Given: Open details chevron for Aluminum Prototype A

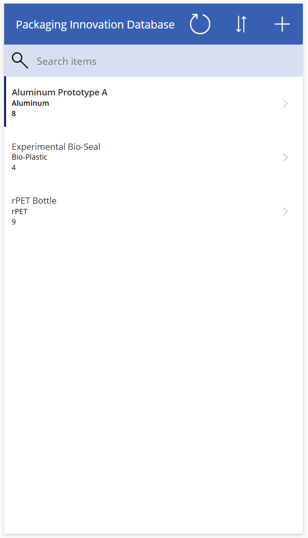Looking at the screenshot, I should (x=285, y=103).
